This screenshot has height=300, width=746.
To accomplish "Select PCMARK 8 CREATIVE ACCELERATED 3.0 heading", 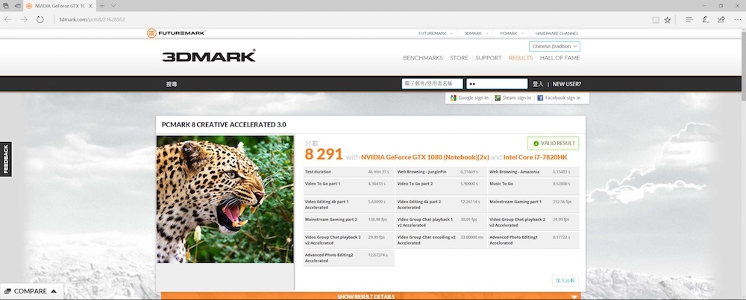I will [224, 125].
